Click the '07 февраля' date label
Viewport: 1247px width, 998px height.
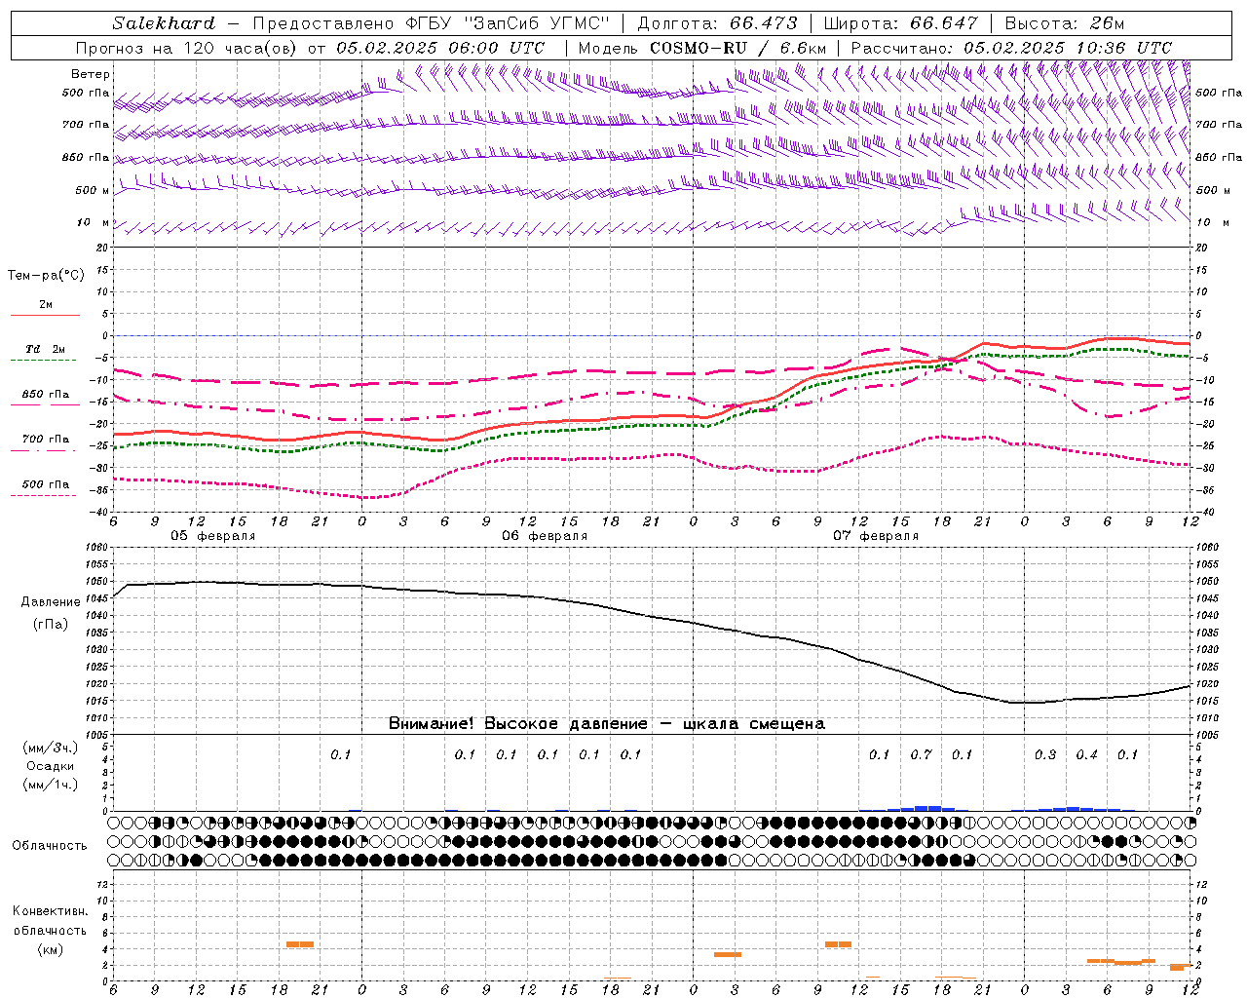pos(876,536)
